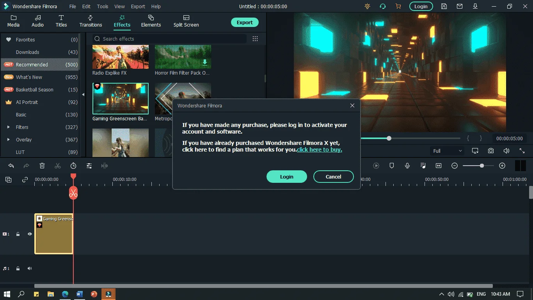Click Login button in the dialog

click(286, 177)
